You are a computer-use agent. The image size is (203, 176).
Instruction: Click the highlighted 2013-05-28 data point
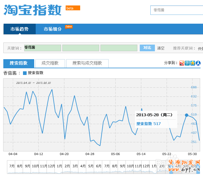click(186, 115)
